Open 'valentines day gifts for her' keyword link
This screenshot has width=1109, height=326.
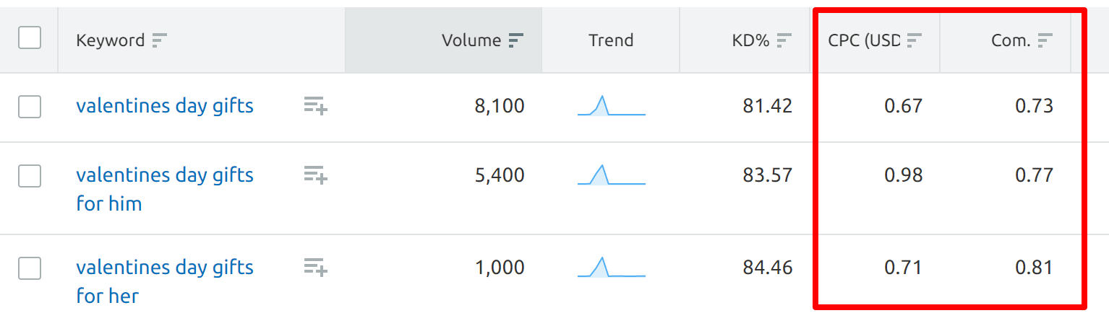pos(165,281)
